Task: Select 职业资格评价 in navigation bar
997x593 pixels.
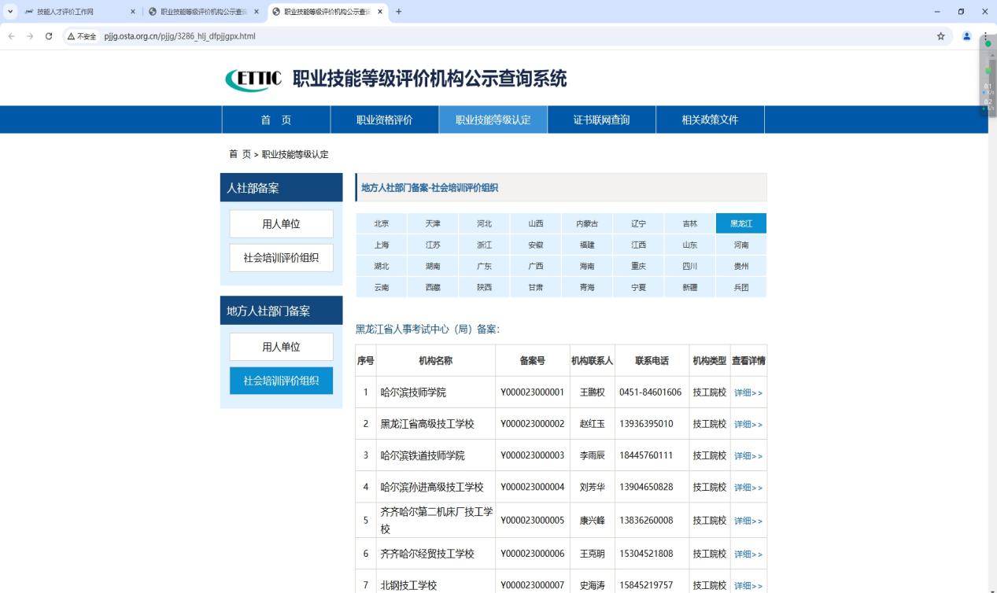Action: click(x=384, y=120)
